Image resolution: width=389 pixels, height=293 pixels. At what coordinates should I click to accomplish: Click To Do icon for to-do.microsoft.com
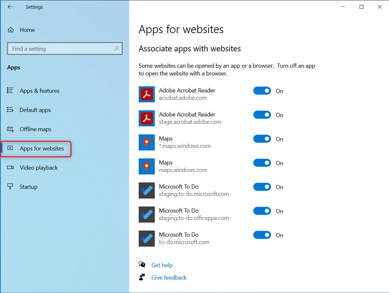pyautogui.click(x=147, y=238)
